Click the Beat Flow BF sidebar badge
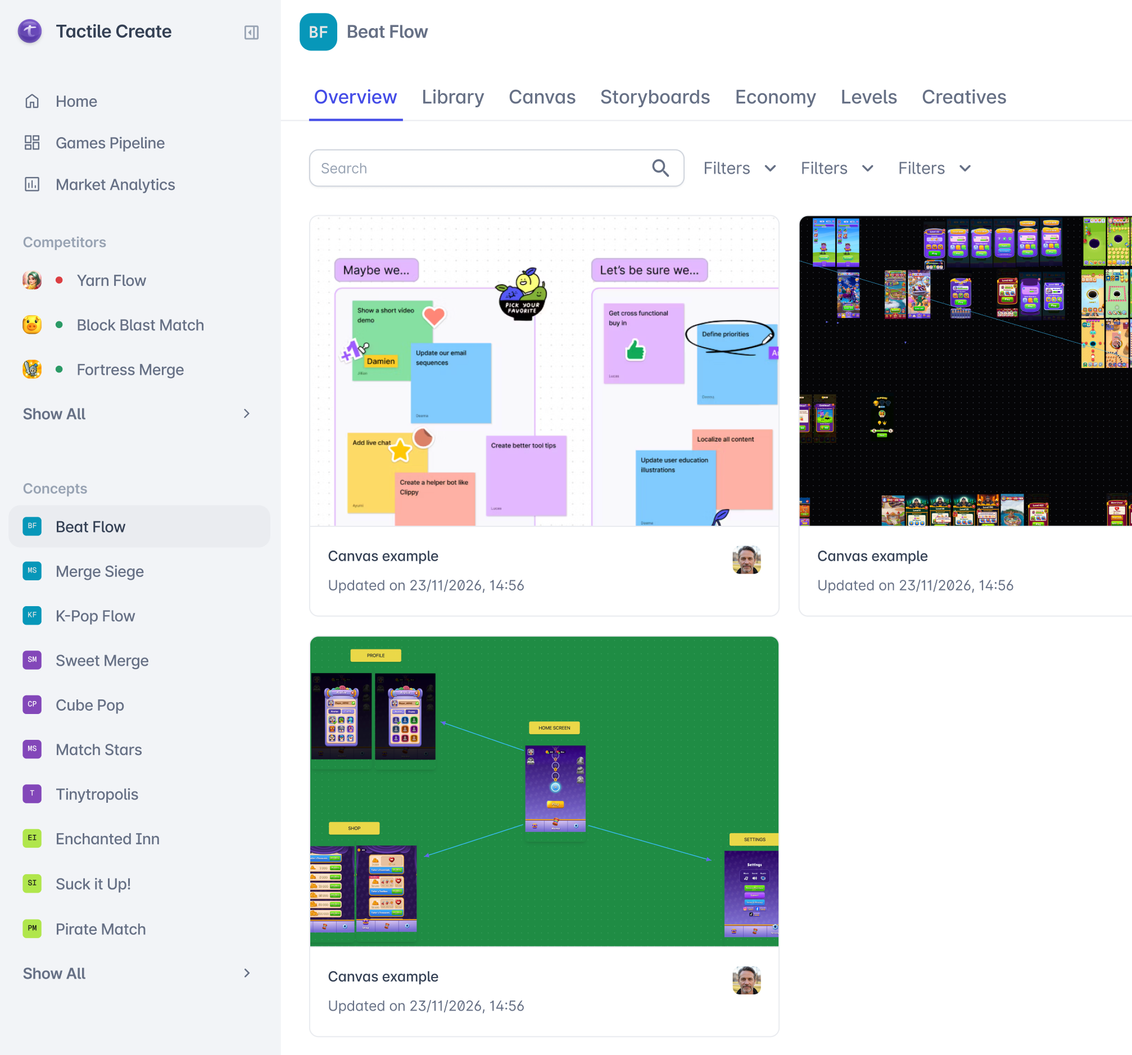Image resolution: width=1132 pixels, height=1055 pixels. click(32, 526)
